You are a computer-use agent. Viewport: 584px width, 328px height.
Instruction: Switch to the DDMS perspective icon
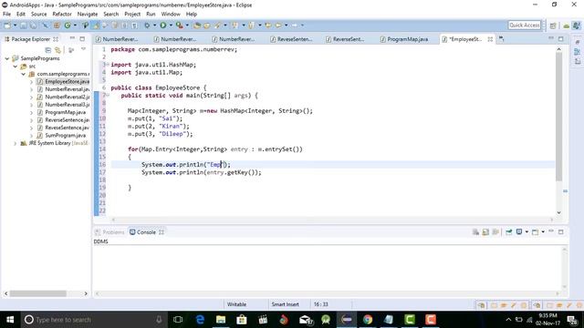566,26
